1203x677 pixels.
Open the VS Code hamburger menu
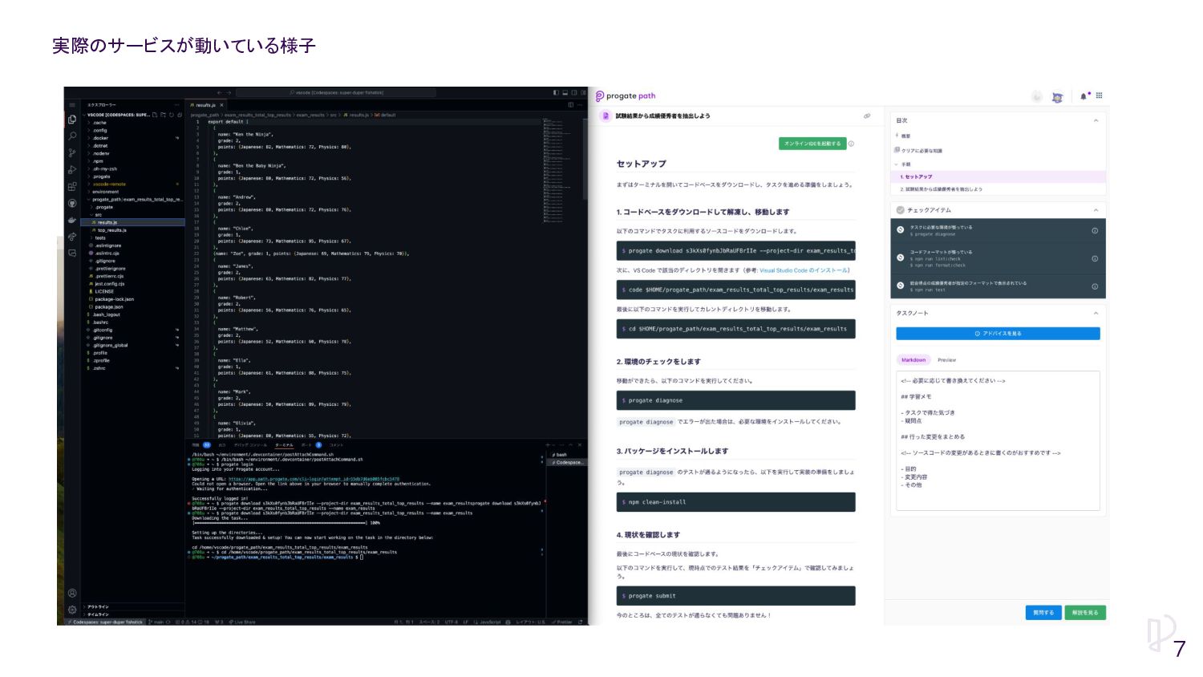pos(72,105)
